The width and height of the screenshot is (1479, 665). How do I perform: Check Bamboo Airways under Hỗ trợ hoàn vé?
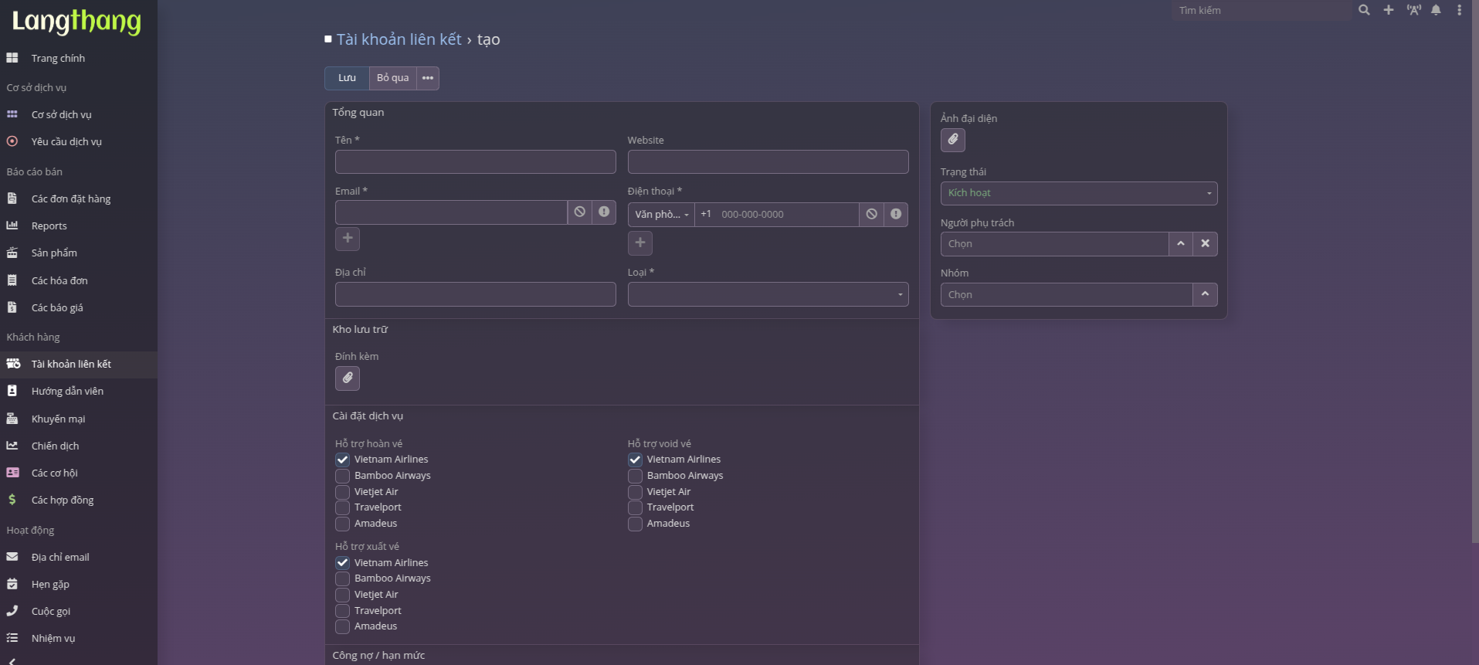[x=343, y=476]
